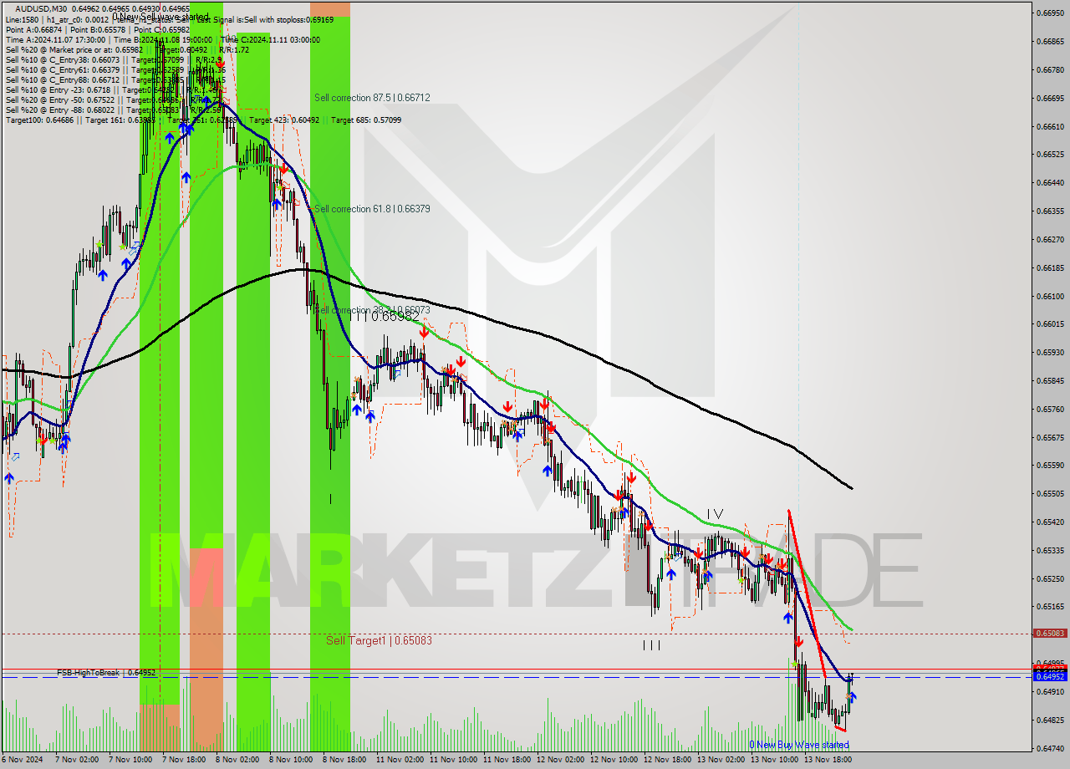Click 0.65335 on the price axis
This screenshot has height=769, width=1070.
point(1051,550)
